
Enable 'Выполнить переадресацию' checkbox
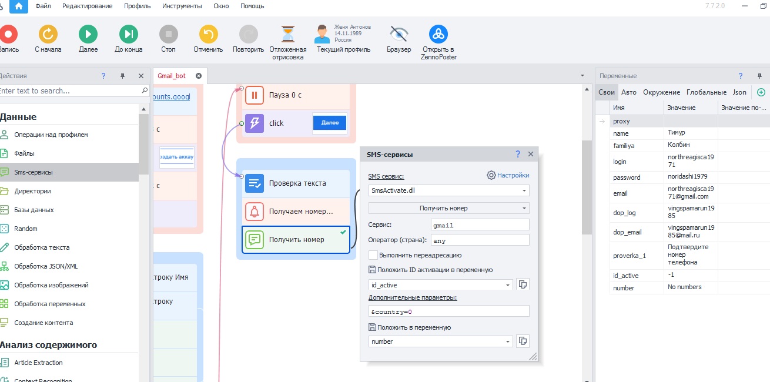[x=373, y=255]
